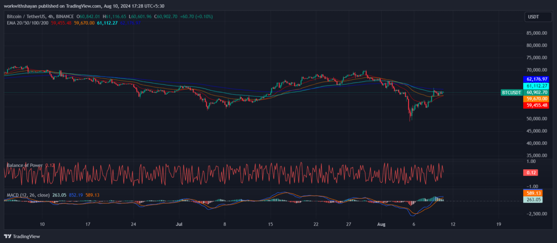Click the red 59,455.48 EMA price tag

pyautogui.click(x=537, y=105)
